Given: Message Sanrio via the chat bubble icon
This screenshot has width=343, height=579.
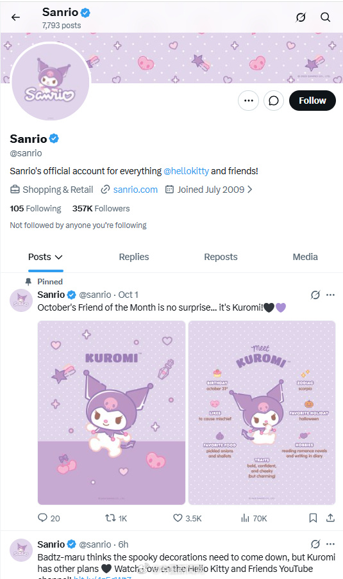Looking at the screenshot, I should pos(274,101).
